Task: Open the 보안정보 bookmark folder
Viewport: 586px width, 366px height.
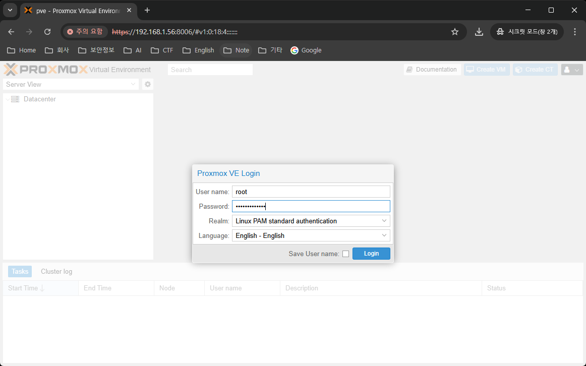Action: pyautogui.click(x=96, y=50)
